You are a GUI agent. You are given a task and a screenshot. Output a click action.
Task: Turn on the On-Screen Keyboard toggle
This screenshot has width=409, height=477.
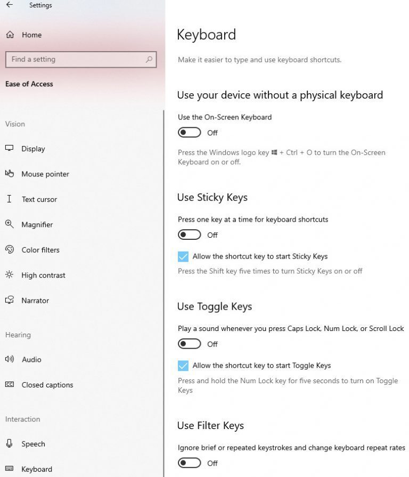click(189, 132)
